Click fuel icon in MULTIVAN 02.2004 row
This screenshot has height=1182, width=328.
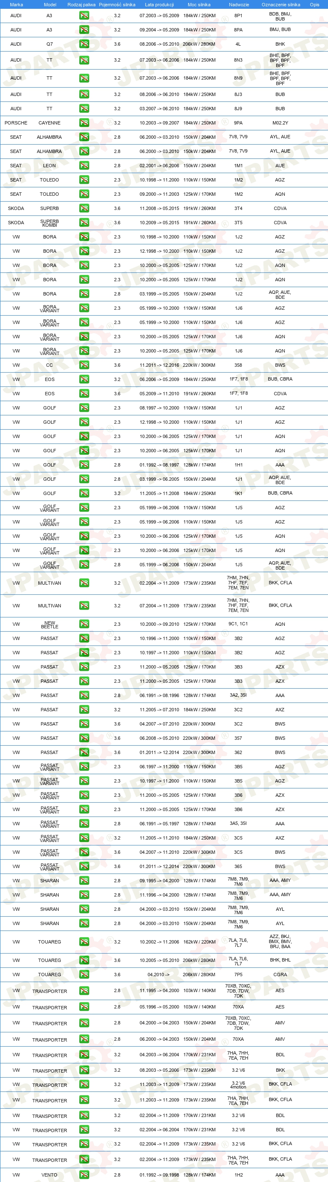(84, 583)
